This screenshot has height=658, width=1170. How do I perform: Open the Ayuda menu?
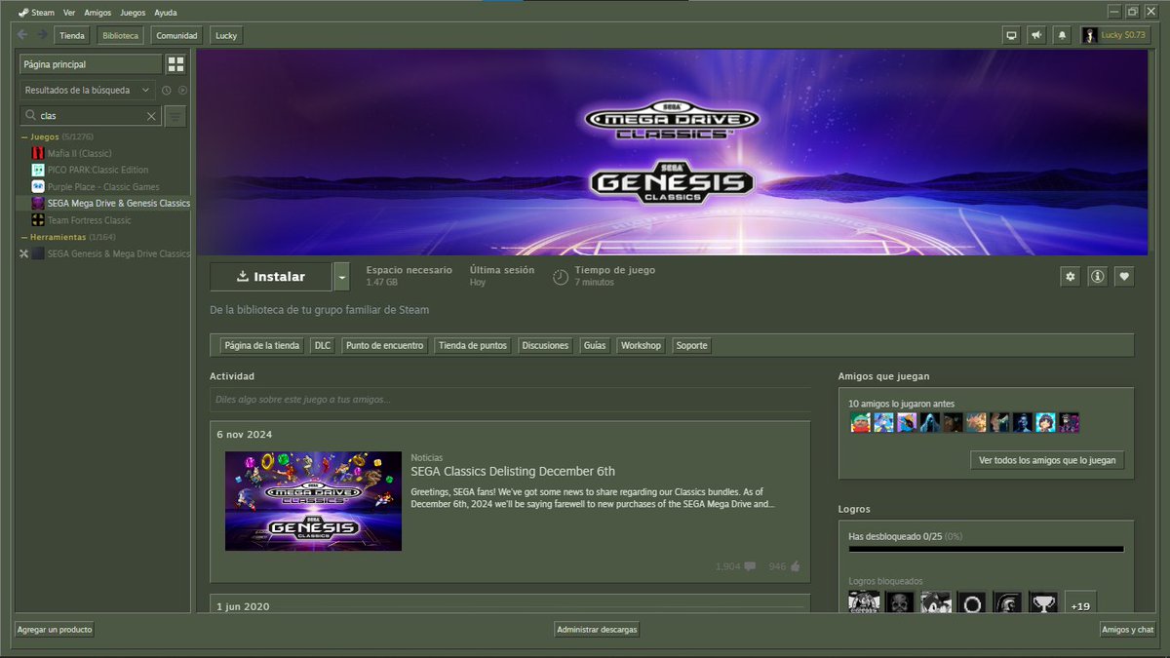pos(166,12)
